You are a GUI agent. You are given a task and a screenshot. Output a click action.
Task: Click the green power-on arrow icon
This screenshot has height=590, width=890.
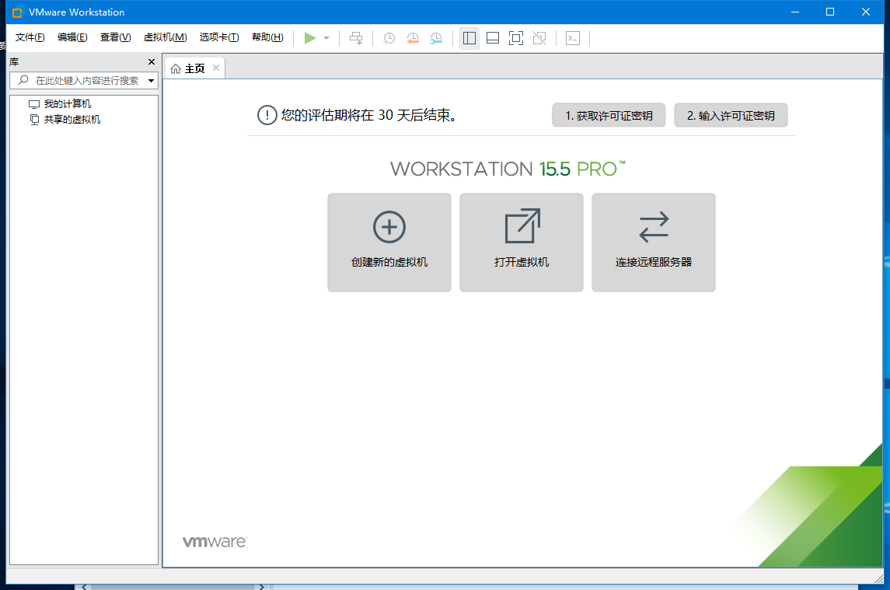coord(310,37)
